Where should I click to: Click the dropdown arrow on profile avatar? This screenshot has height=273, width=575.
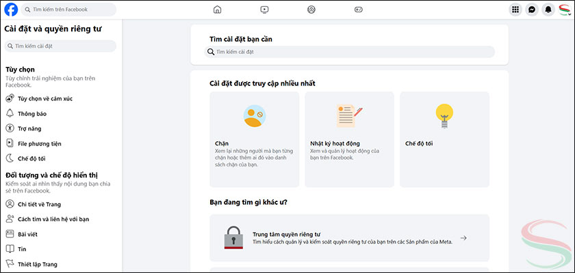(x=569, y=14)
